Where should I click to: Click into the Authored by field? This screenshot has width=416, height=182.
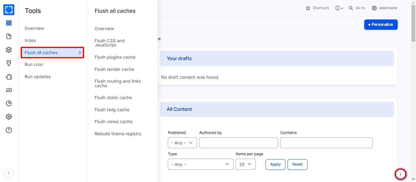[x=238, y=143]
